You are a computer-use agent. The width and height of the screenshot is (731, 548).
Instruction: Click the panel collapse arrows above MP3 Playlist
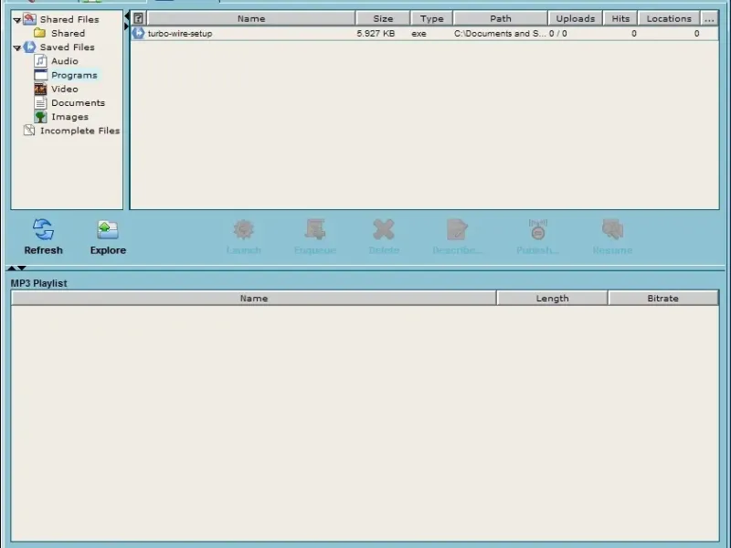click(16, 268)
